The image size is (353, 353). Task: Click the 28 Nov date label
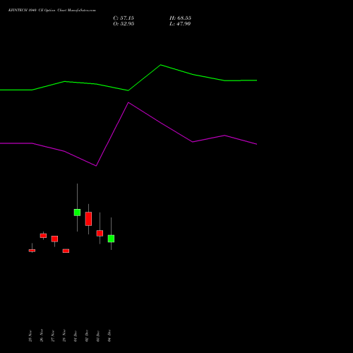coord(64,335)
